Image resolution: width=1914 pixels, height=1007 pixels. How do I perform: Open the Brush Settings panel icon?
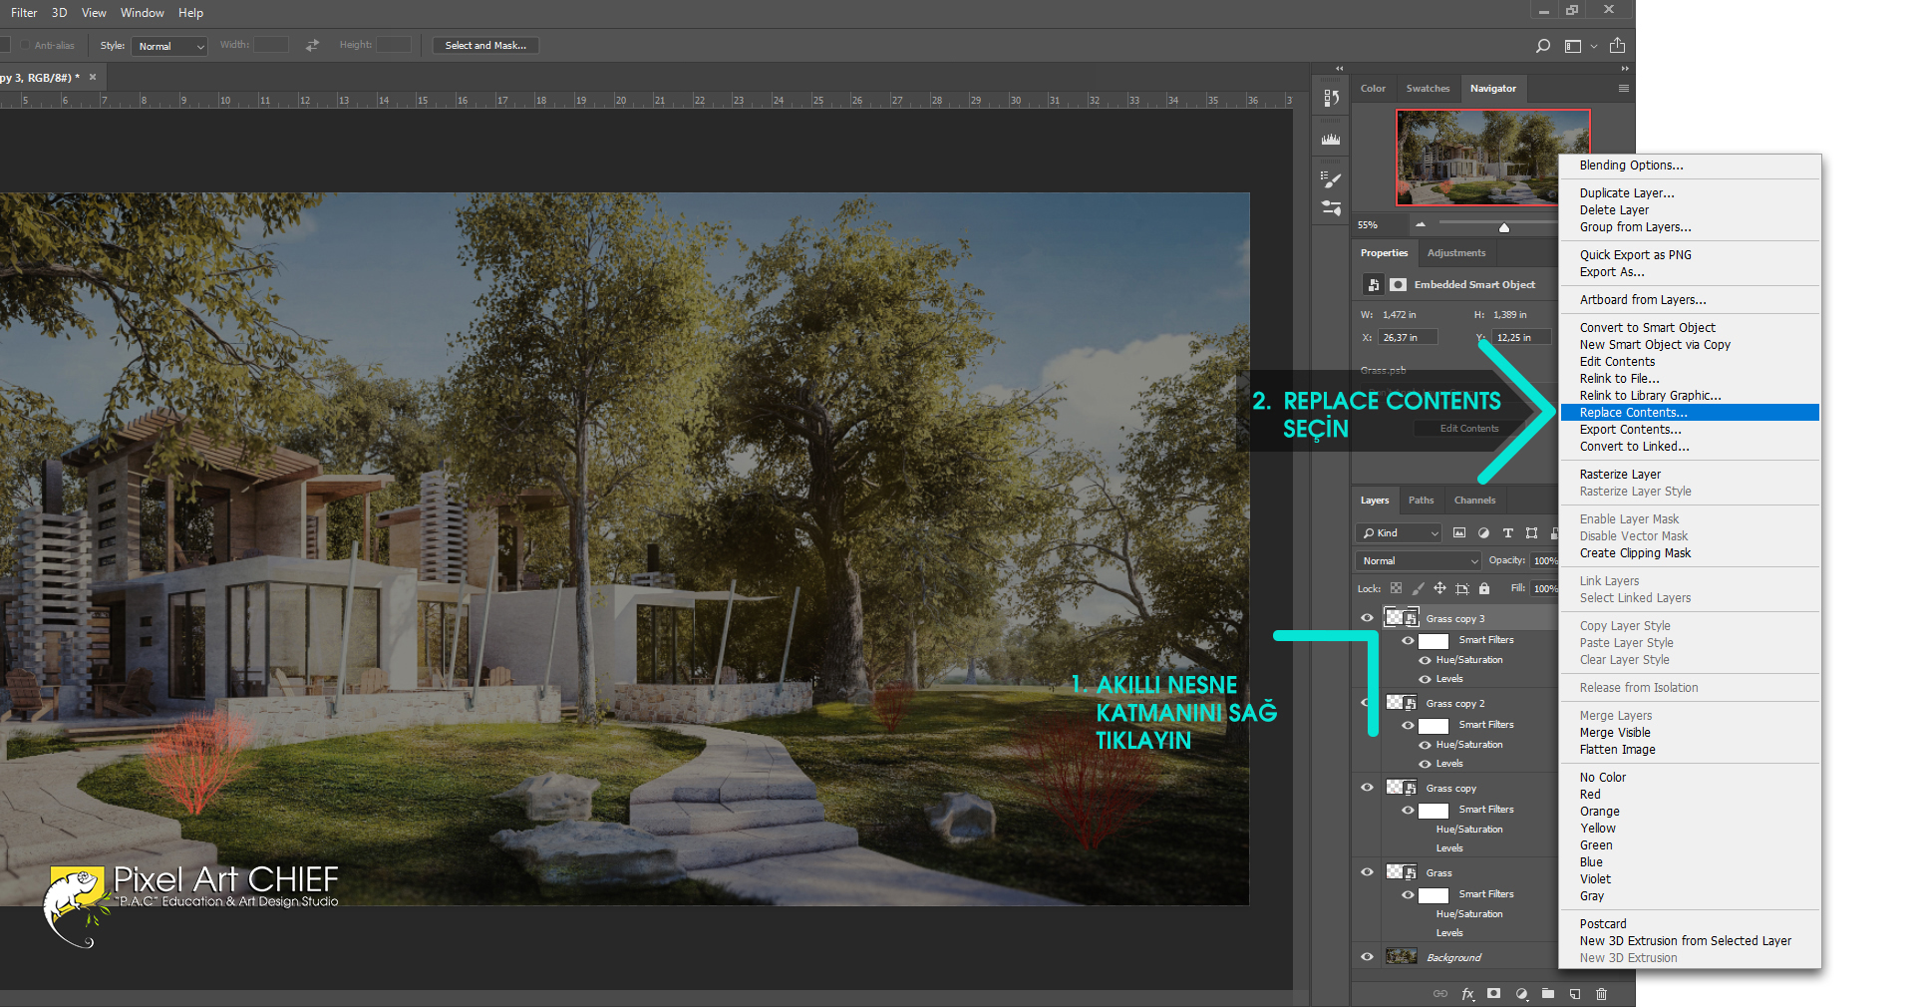tap(1331, 179)
